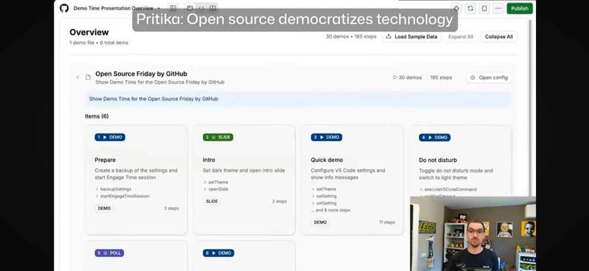Click the 6 DEMO badge
Viewport: 589px width, 271px height.
(x=219, y=253)
